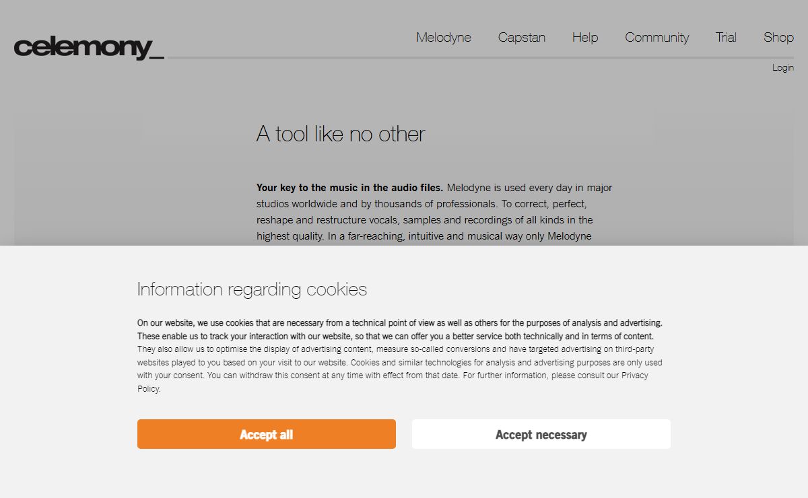
Task: Click the 'highest quality' line in paragraph
Action: click(x=424, y=236)
